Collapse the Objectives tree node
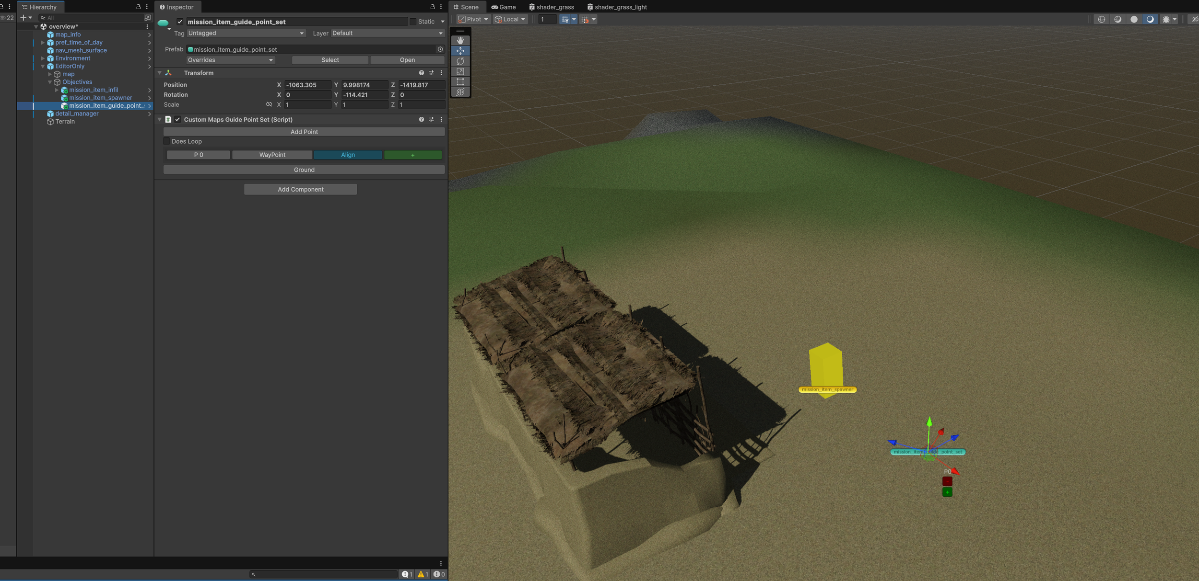1199x581 pixels. tap(50, 82)
